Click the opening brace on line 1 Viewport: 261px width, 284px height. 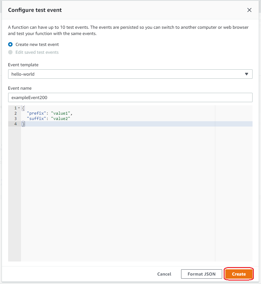point(23,108)
